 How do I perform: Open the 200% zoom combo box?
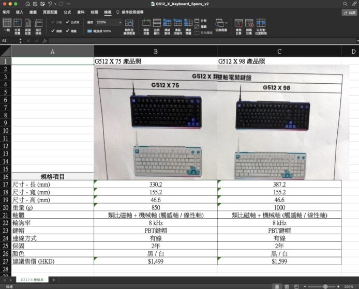pyautogui.click(x=109, y=22)
